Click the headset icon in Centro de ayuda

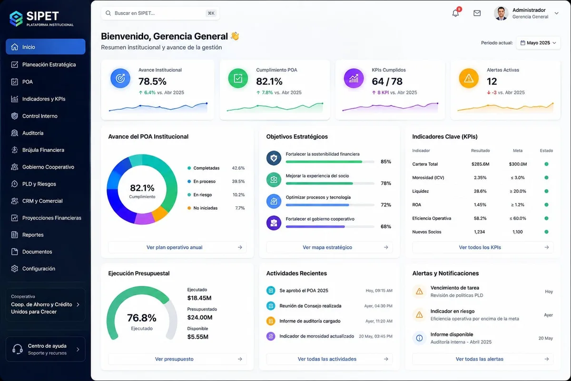[18, 349]
